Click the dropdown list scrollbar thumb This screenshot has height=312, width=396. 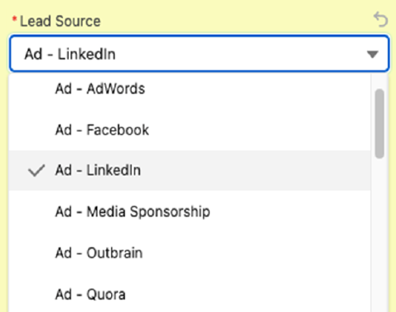click(379, 124)
